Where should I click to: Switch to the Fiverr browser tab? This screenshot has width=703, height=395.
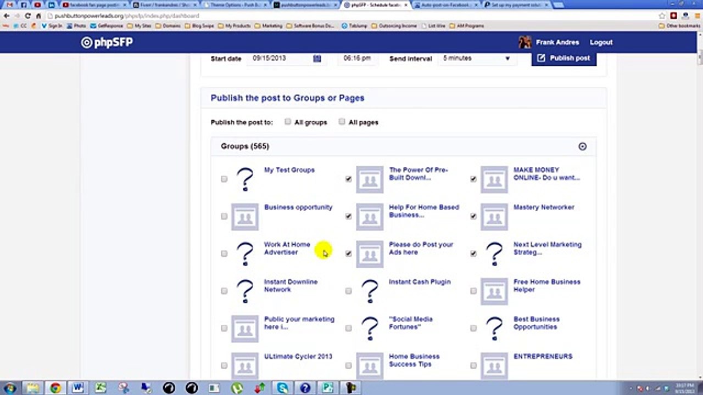click(165, 5)
